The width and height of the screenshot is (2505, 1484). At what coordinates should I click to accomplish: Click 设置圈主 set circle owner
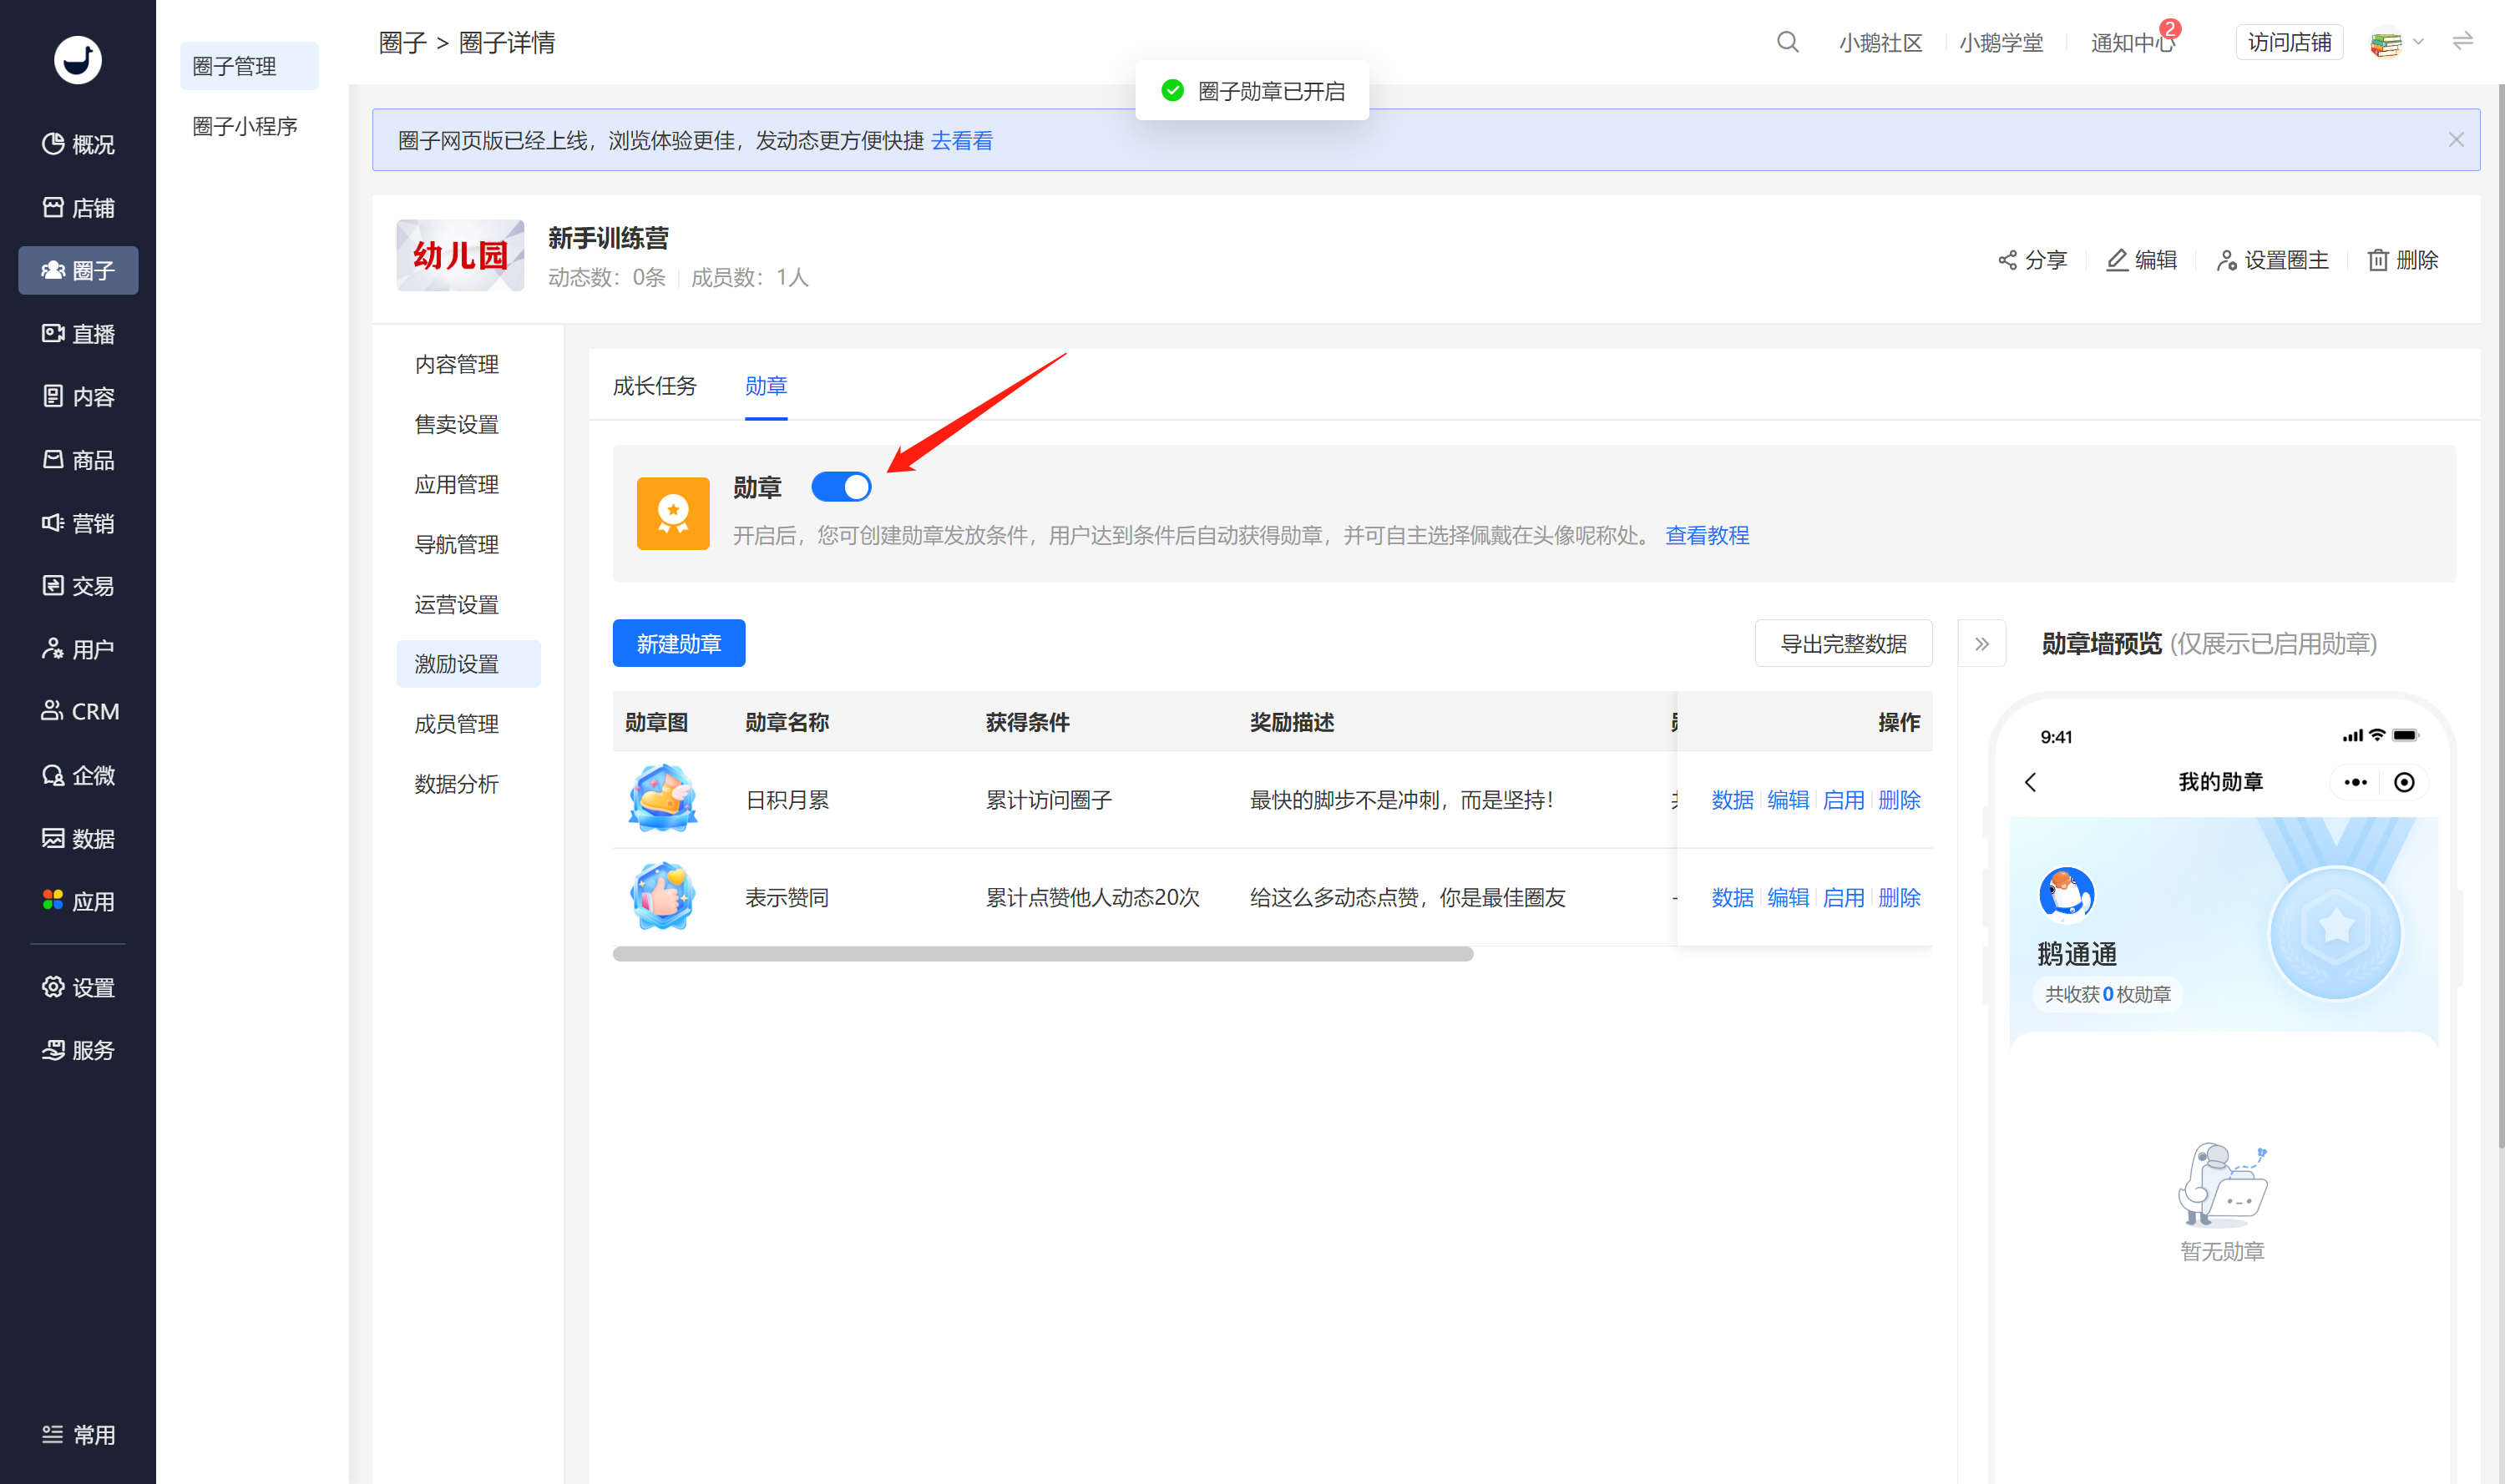click(2272, 260)
